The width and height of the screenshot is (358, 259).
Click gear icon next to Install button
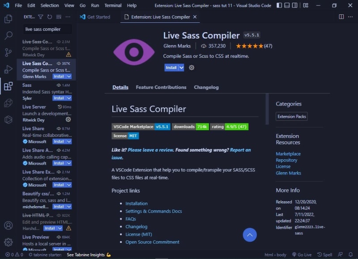coord(192,68)
